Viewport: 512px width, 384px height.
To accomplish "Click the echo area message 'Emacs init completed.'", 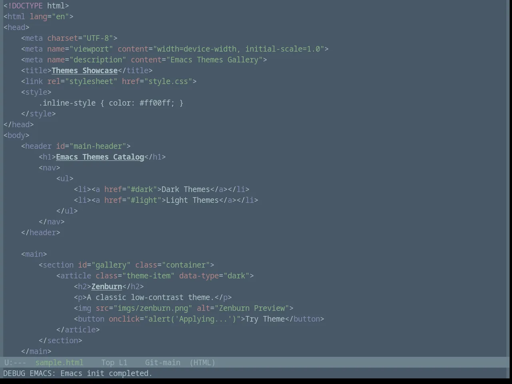I will tap(106, 373).
